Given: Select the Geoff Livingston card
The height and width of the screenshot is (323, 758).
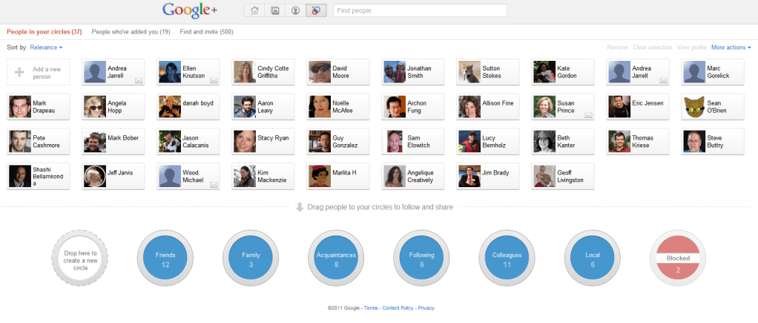Looking at the screenshot, I should 563,176.
